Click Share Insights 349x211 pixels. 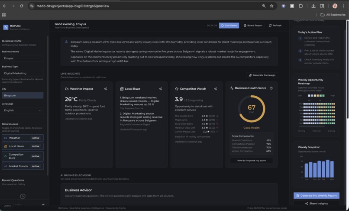(x=317, y=204)
